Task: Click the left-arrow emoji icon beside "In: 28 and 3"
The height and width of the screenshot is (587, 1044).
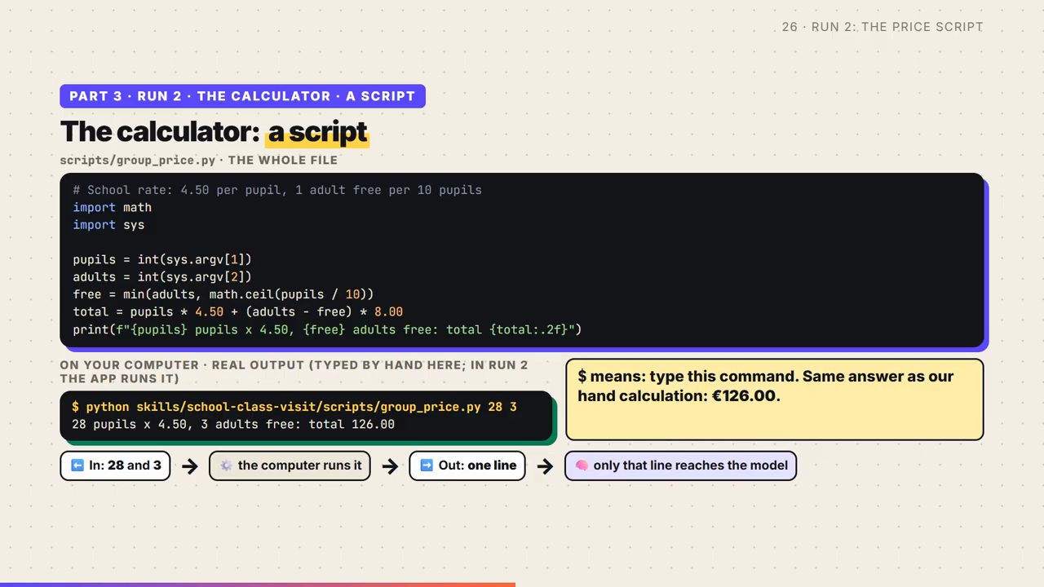Action: (x=77, y=466)
